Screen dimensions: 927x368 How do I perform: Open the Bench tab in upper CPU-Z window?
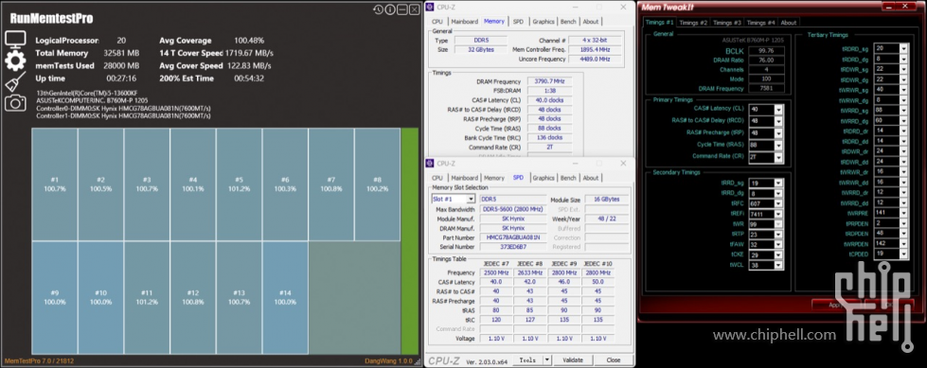(568, 22)
